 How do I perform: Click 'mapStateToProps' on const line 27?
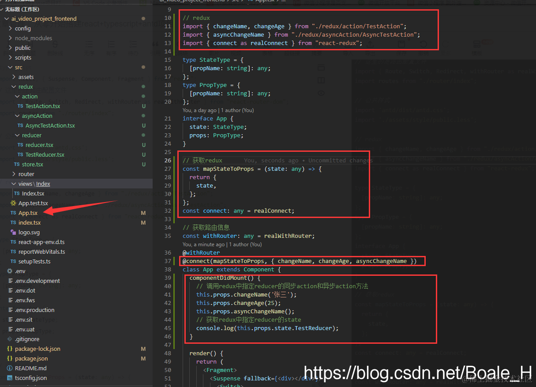pos(228,169)
